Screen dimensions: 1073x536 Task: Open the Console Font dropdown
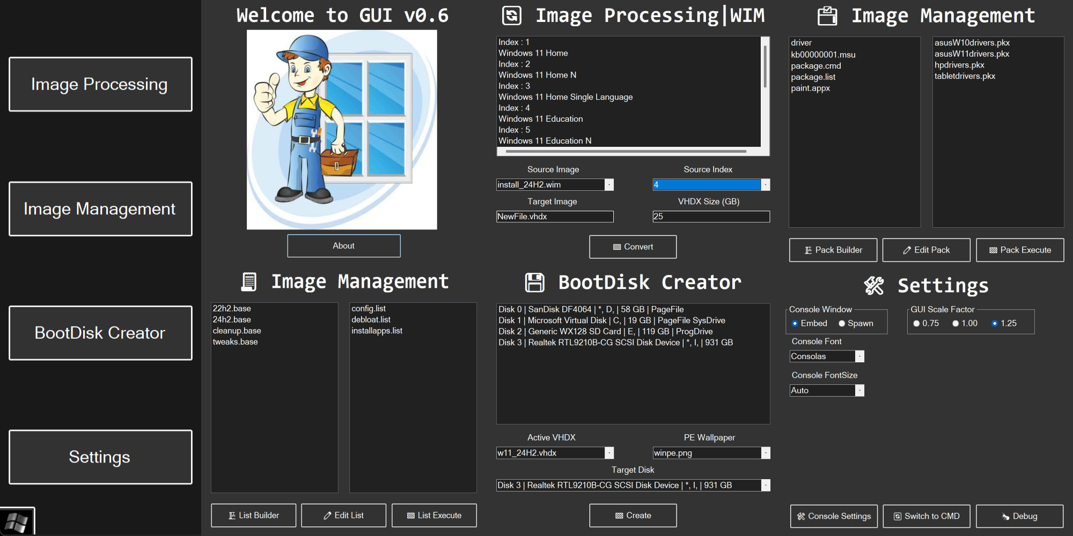859,356
